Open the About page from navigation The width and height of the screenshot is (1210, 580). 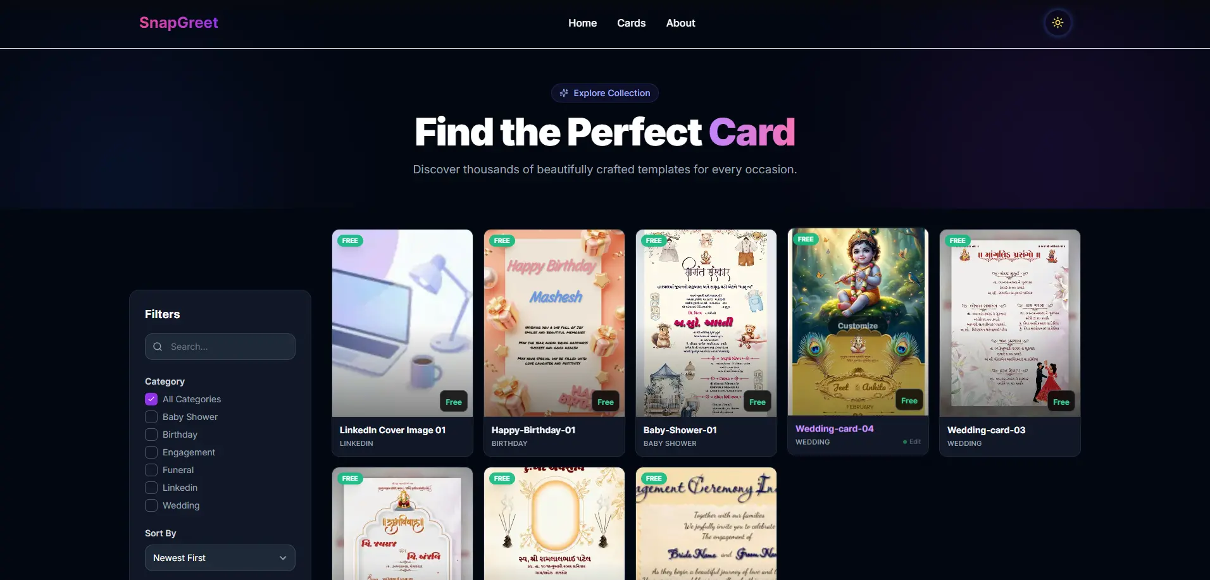click(x=680, y=23)
